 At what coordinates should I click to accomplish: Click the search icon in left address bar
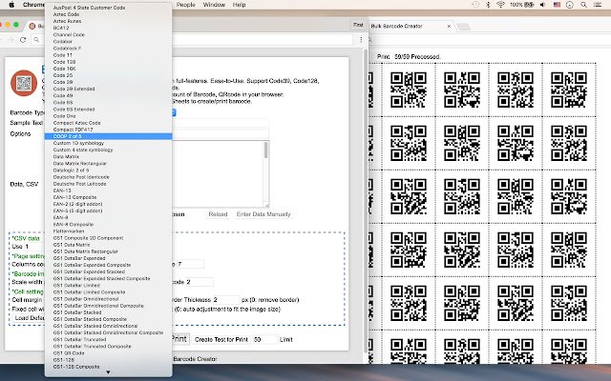[36, 40]
